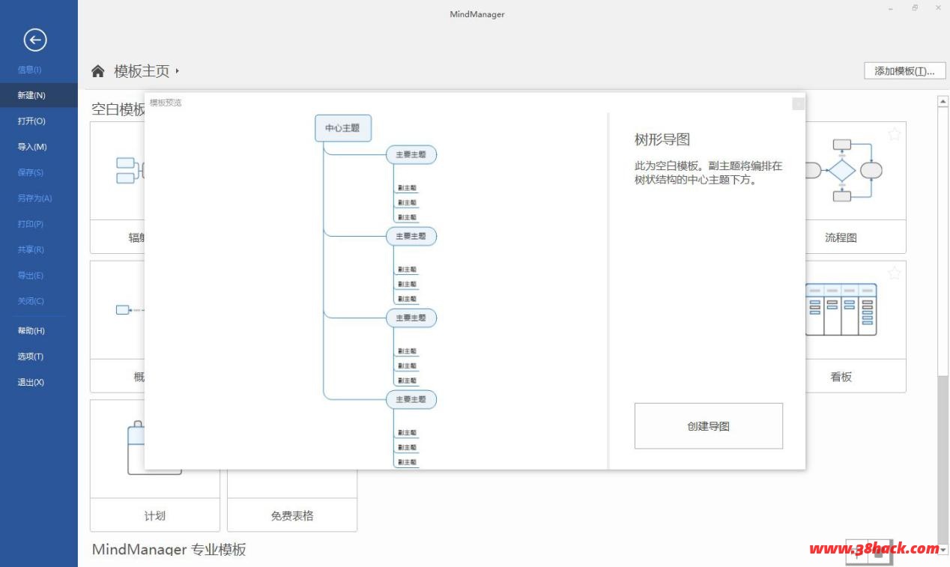Click the 中心主题 node in the preview
Image resolution: width=950 pixels, height=567 pixels.
pyautogui.click(x=342, y=128)
